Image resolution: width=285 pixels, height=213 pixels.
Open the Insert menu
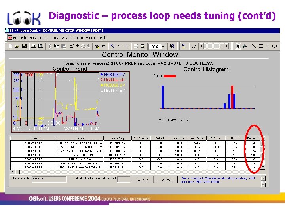click(x=43, y=38)
